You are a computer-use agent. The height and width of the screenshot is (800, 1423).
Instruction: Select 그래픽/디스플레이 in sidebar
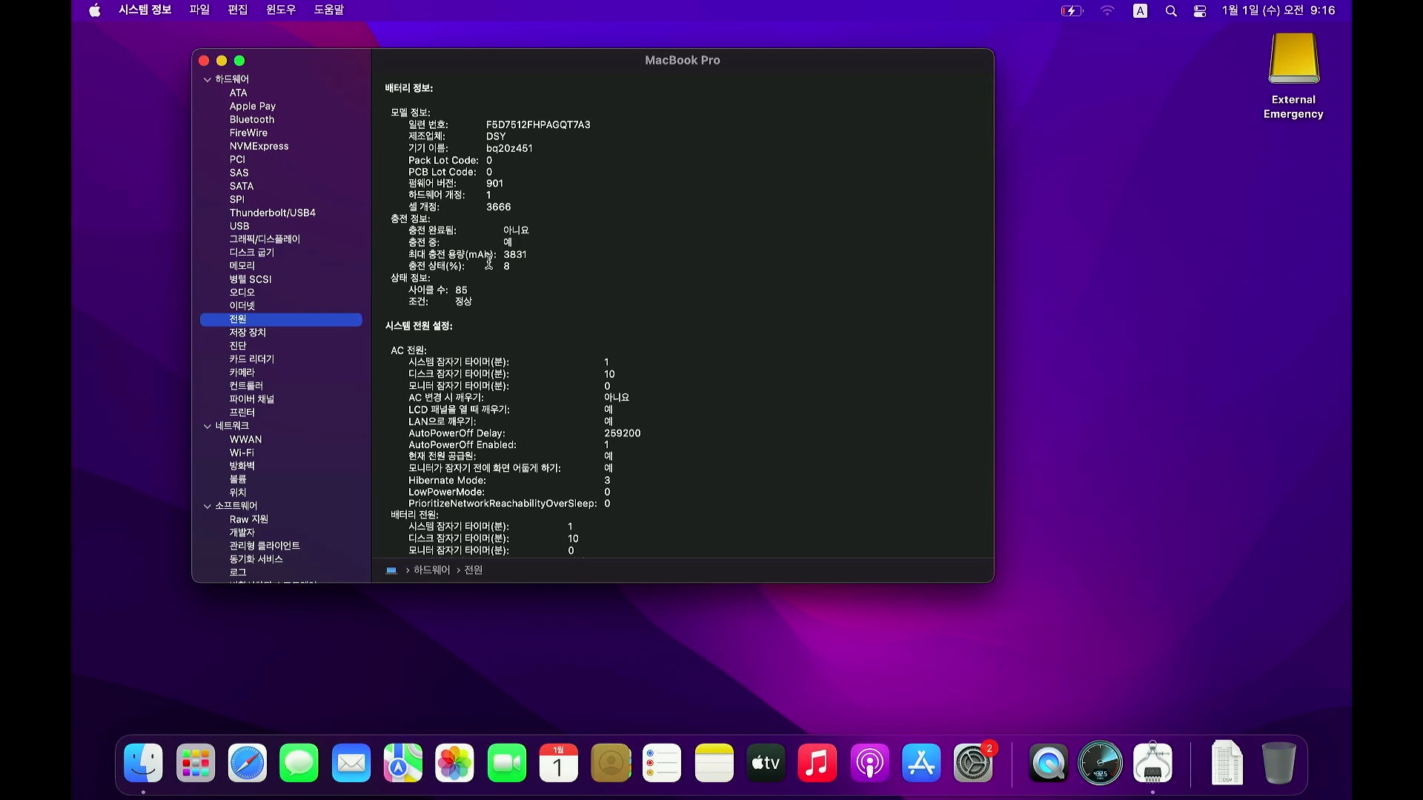tap(265, 239)
